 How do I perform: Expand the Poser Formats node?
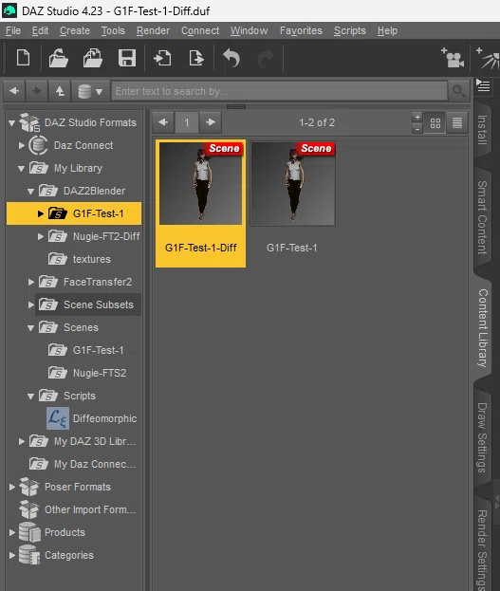12,487
